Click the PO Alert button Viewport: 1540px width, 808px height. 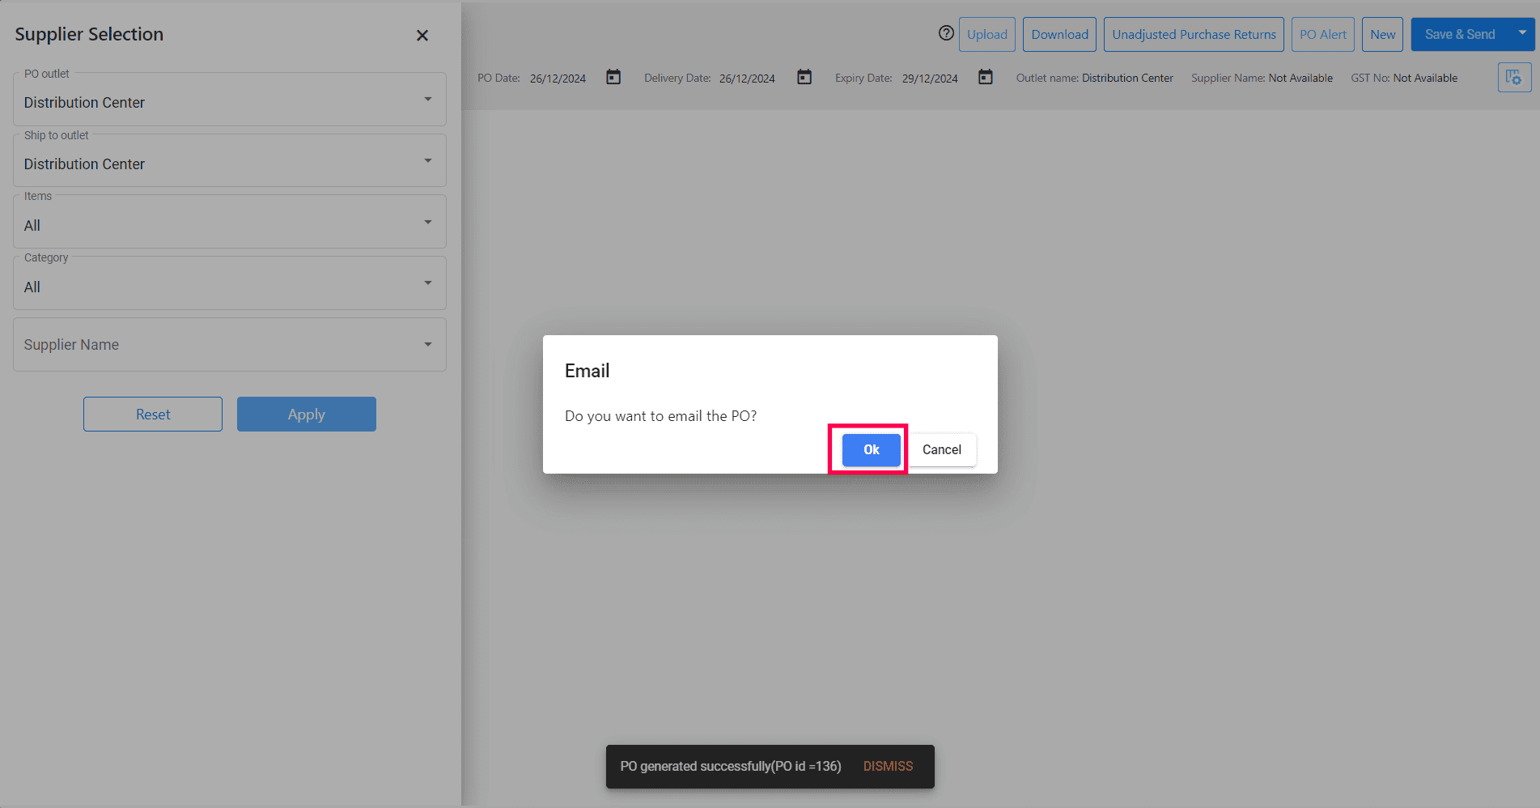[1323, 35]
